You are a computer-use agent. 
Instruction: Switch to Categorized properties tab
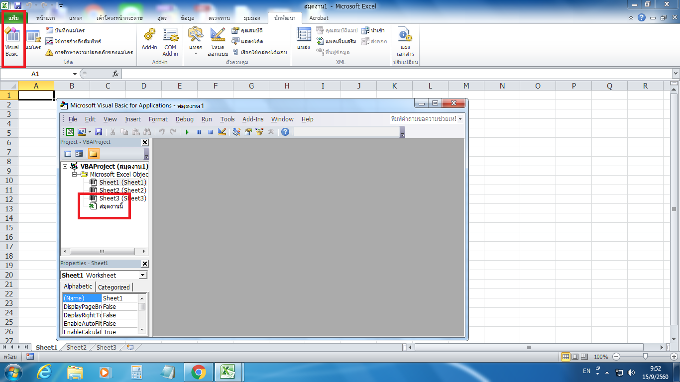point(113,287)
